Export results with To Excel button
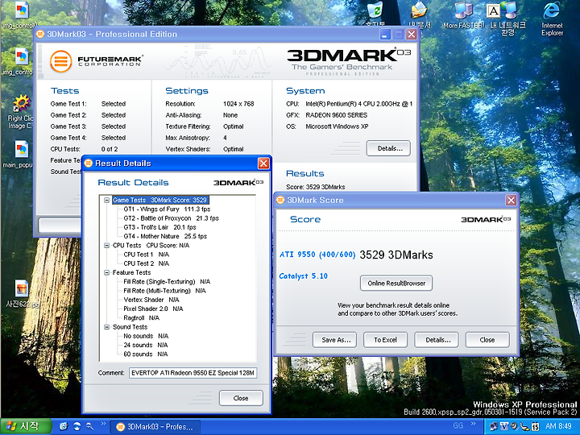 pos(385,340)
